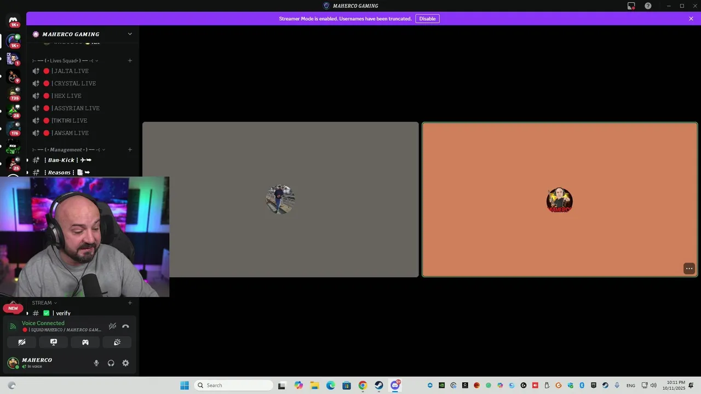701x394 pixels.
Task: Open Steam from the Windows taskbar
Action: click(x=378, y=385)
